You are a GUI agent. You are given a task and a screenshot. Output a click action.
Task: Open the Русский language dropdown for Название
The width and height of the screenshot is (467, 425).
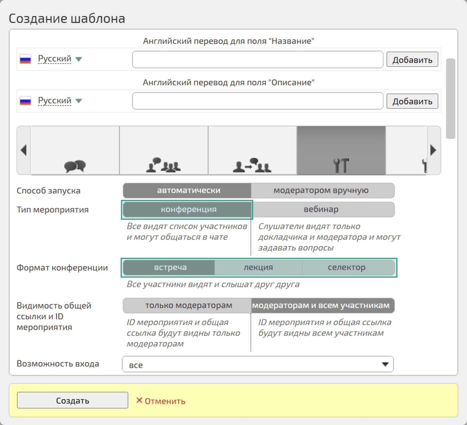point(60,59)
